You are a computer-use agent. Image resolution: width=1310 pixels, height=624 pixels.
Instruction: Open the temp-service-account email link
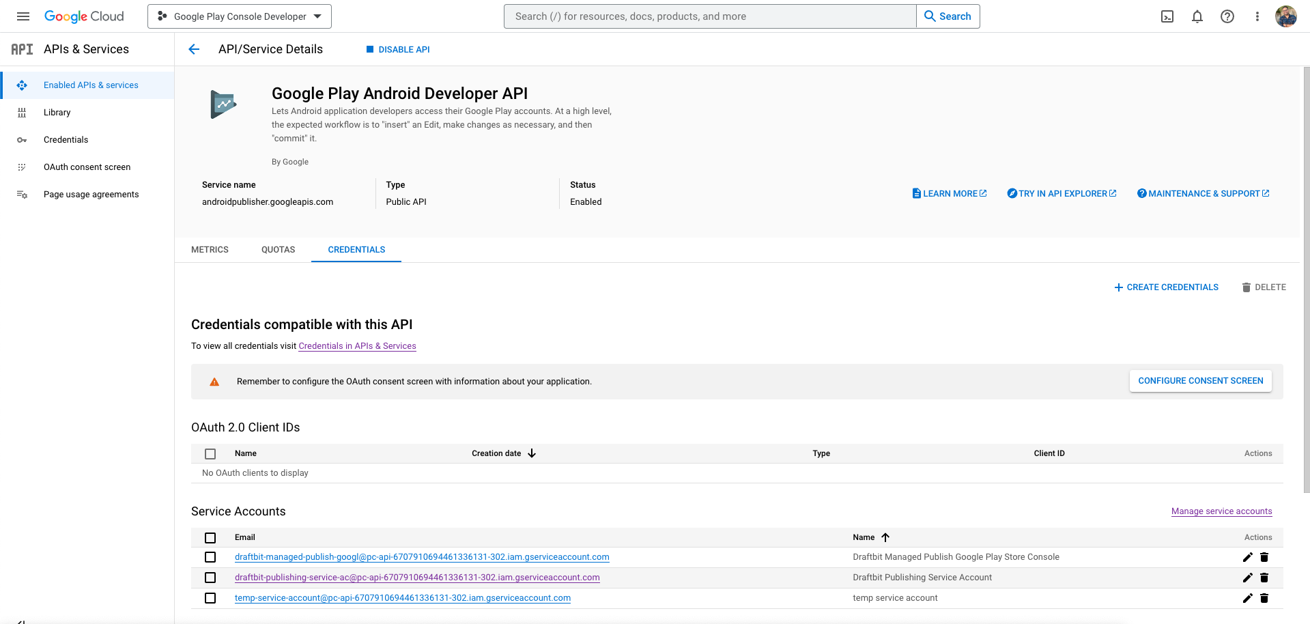click(x=403, y=598)
